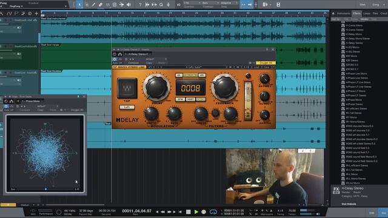Viewport: 388px width, 218px height.
Task: Select the Listen speaker tool
Action: 129,4
